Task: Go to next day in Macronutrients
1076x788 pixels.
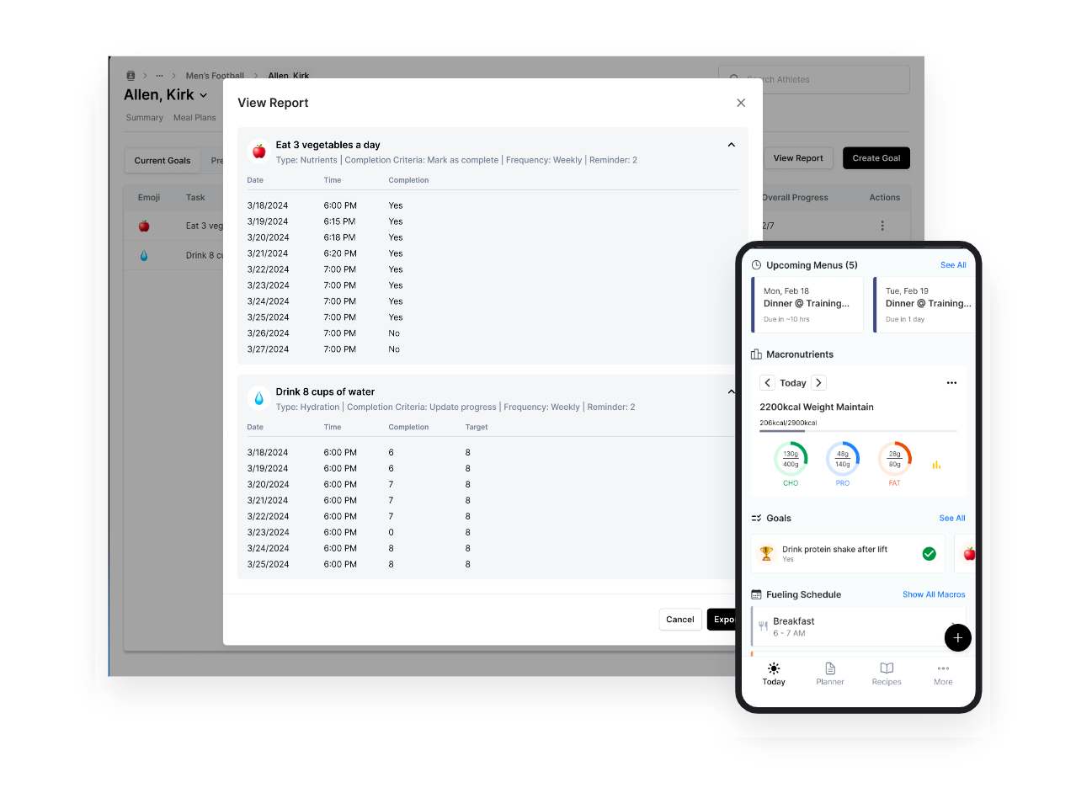Action: [818, 383]
